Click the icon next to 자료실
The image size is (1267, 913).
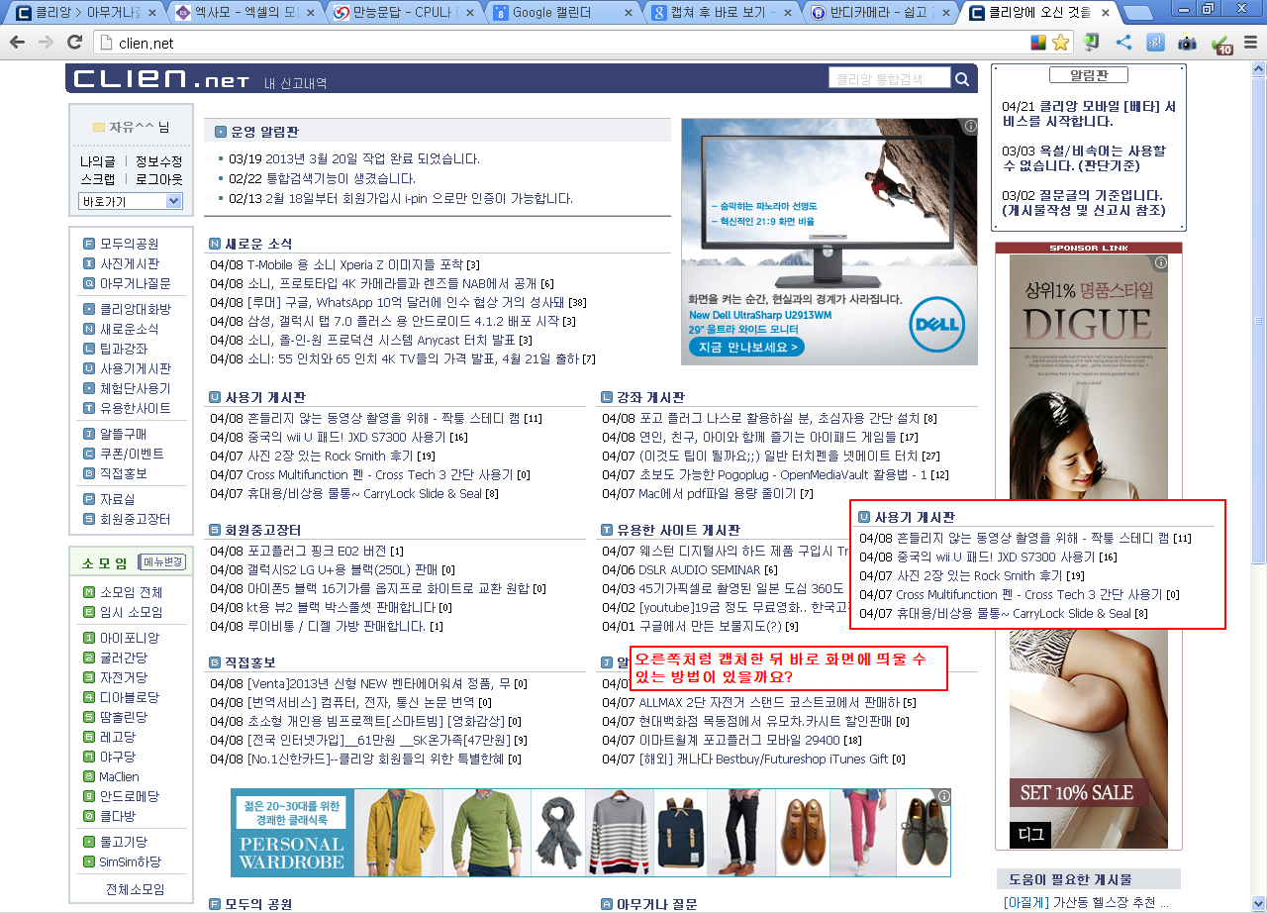pyautogui.click(x=89, y=499)
